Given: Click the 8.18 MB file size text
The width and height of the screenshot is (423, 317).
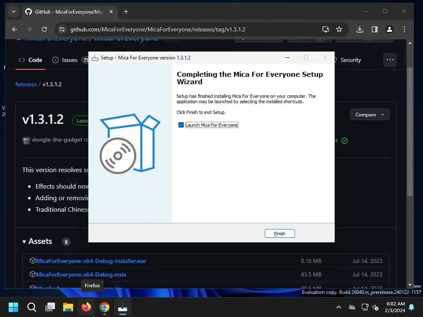Looking at the screenshot, I should pos(311,261).
